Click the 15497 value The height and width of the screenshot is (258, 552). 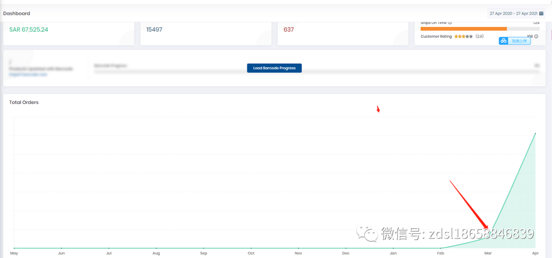(x=154, y=30)
